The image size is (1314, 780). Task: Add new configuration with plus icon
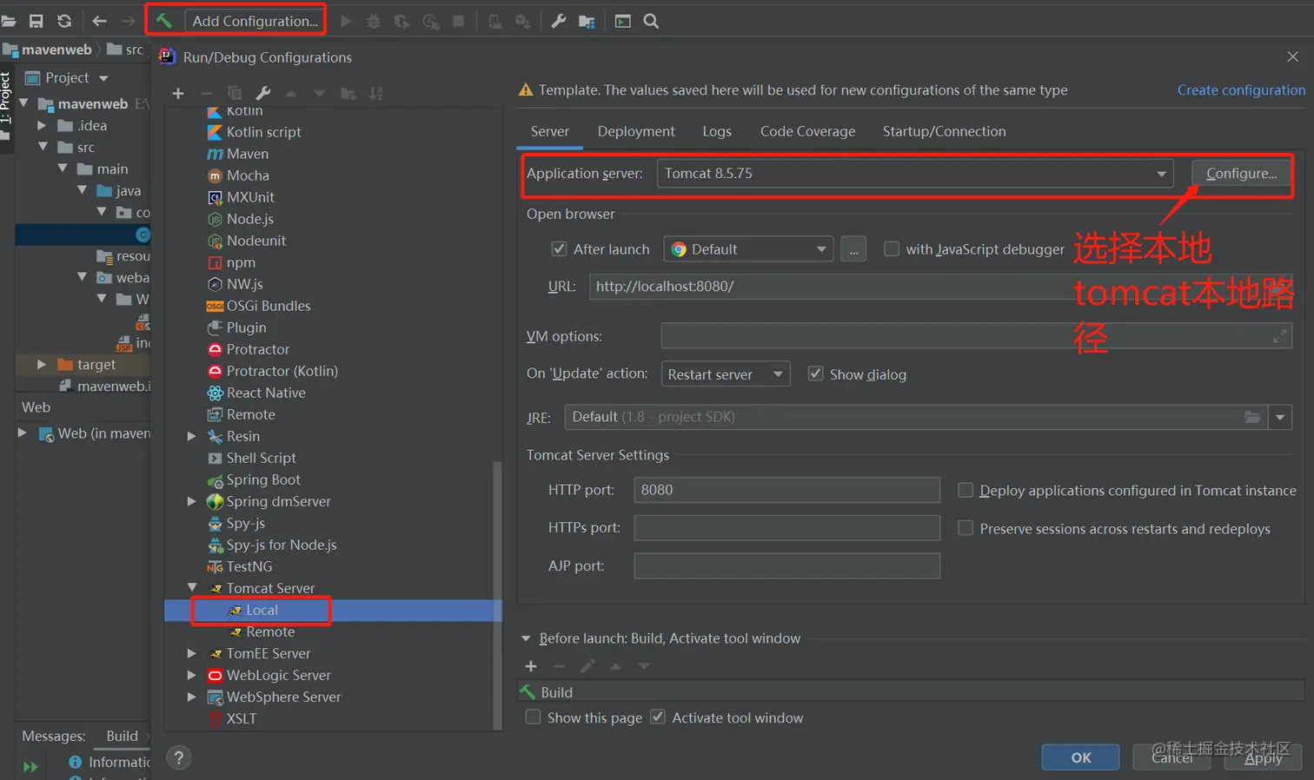(178, 93)
